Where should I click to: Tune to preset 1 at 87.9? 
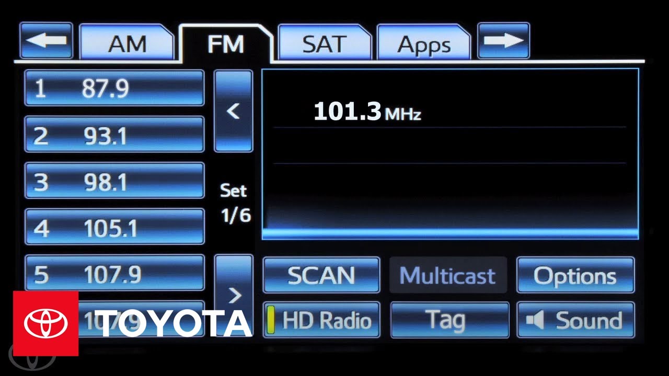pyautogui.click(x=114, y=88)
